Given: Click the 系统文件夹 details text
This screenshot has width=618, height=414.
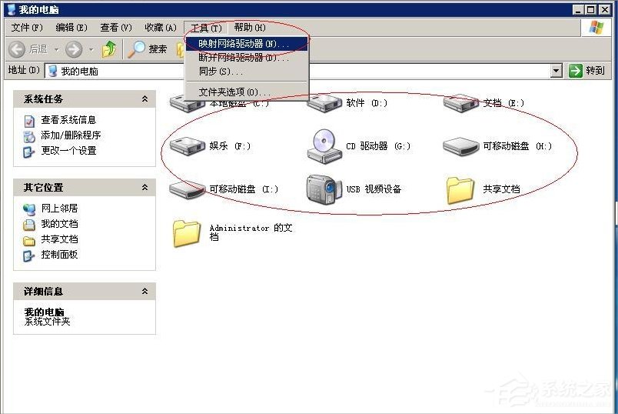Looking at the screenshot, I should [48, 322].
